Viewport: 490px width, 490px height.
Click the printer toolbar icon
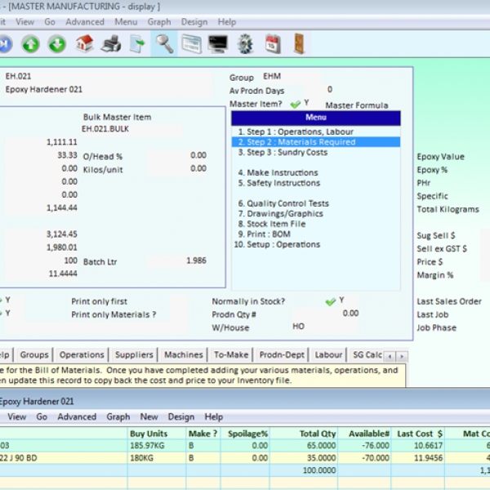(x=111, y=44)
